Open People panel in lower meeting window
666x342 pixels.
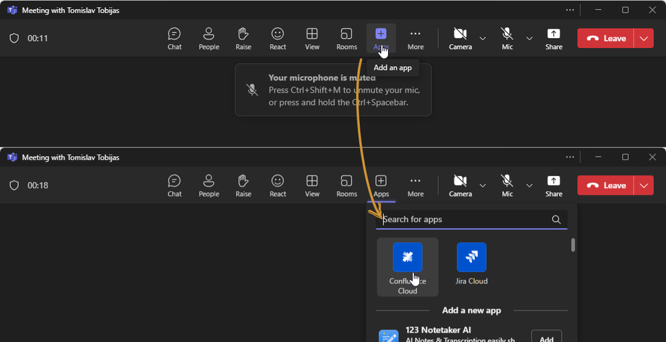(209, 185)
